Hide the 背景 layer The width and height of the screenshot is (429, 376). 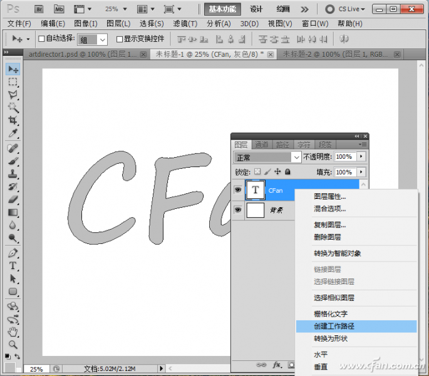[x=238, y=210]
